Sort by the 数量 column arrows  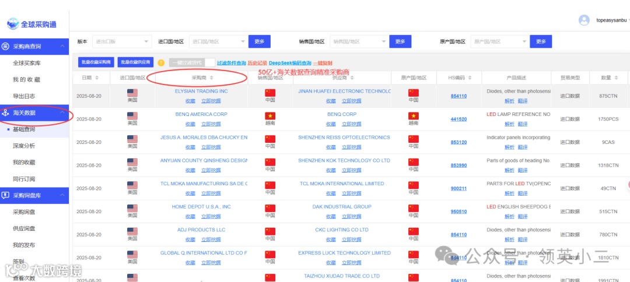coord(617,78)
